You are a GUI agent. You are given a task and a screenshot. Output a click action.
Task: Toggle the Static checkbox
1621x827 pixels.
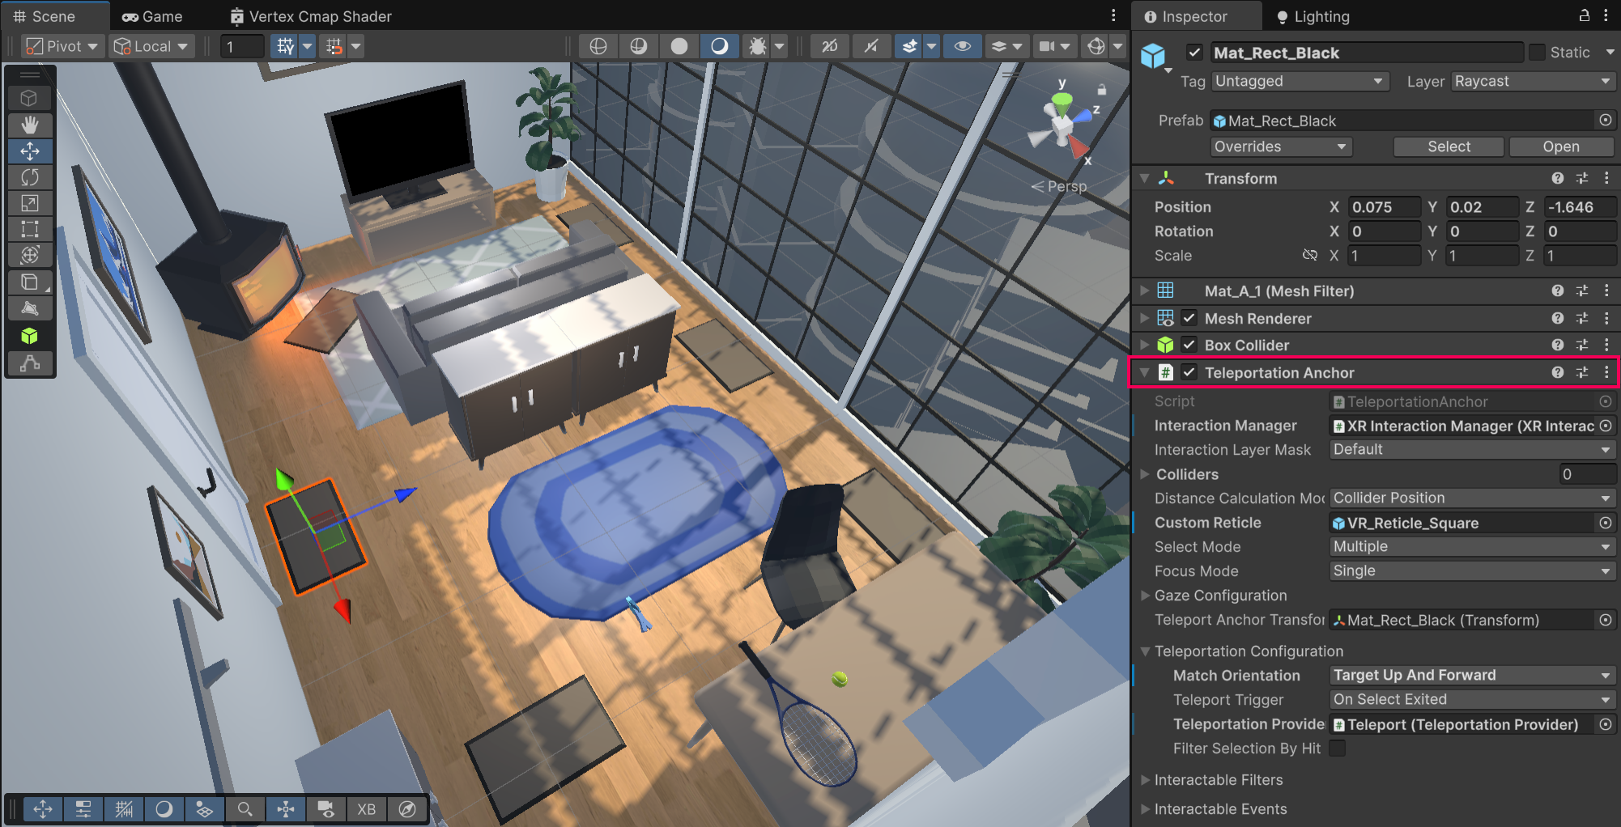(x=1537, y=53)
